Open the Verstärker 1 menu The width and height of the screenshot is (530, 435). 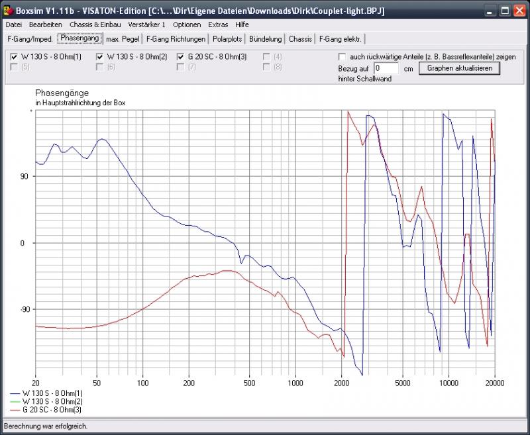[x=146, y=24]
